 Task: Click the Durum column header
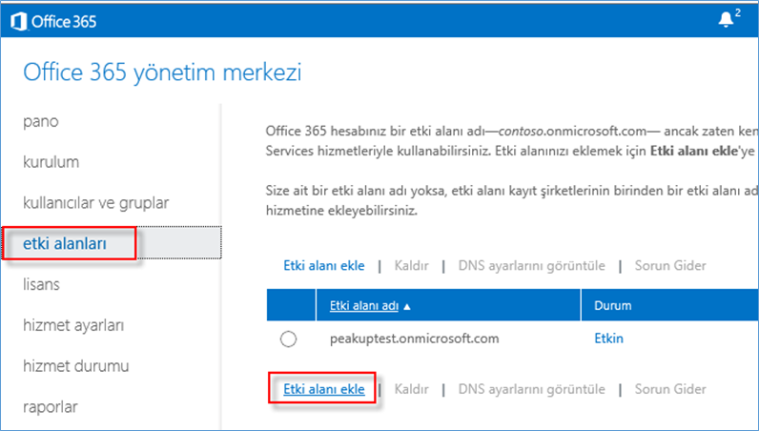click(613, 305)
